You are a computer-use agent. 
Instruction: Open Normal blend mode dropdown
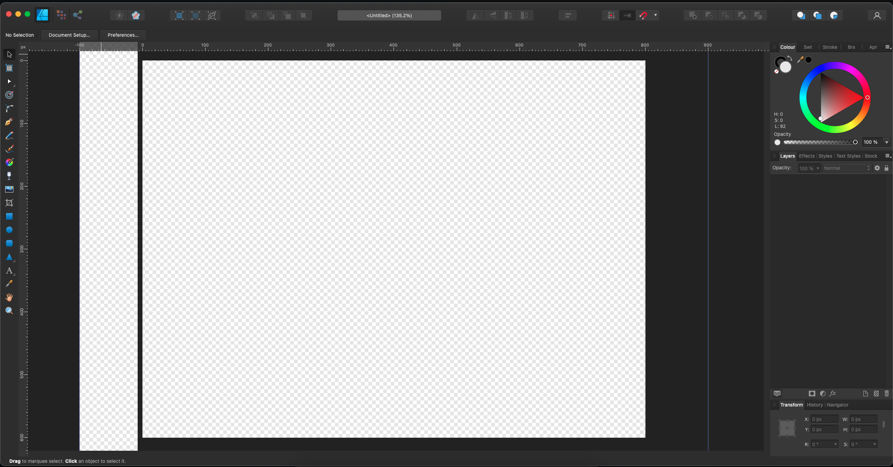click(x=847, y=168)
